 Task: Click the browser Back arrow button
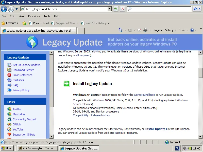(x=4, y=9)
